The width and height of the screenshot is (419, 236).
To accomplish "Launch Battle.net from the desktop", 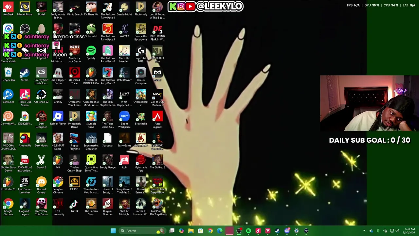I will [x=8, y=96].
